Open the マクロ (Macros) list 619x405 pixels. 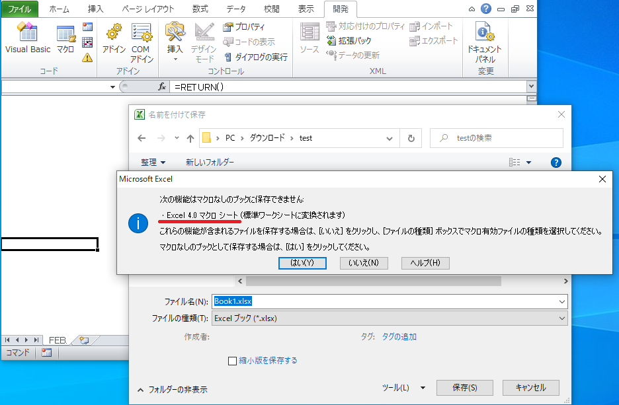click(x=65, y=38)
